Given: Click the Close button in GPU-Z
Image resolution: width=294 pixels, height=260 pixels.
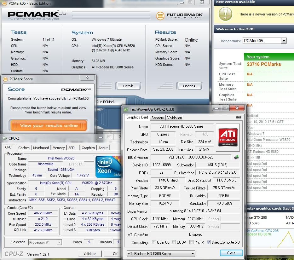Looking at the screenshot, I should (x=231, y=253).
